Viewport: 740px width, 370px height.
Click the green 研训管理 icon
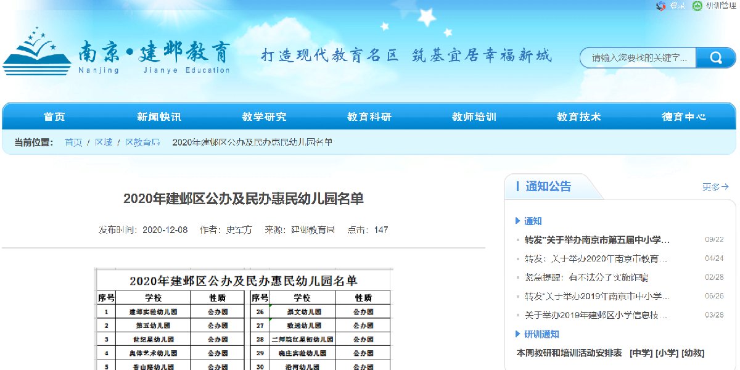(697, 6)
